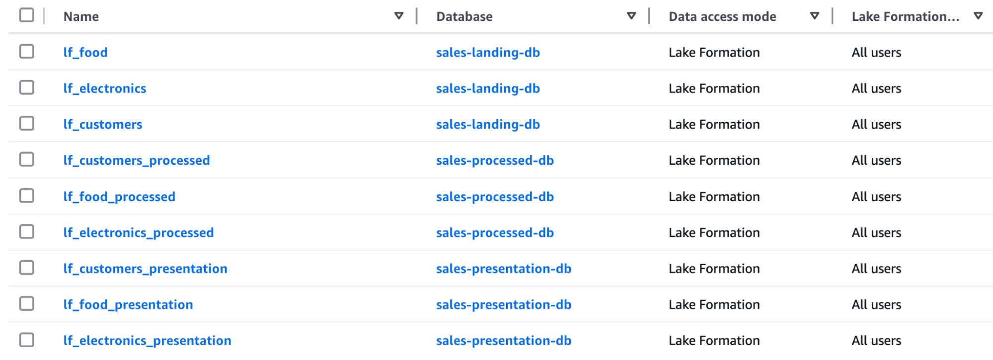The width and height of the screenshot is (993, 360).
Task: Open sales-presentation-db for lf_electronics_presentation
Action: tap(504, 341)
